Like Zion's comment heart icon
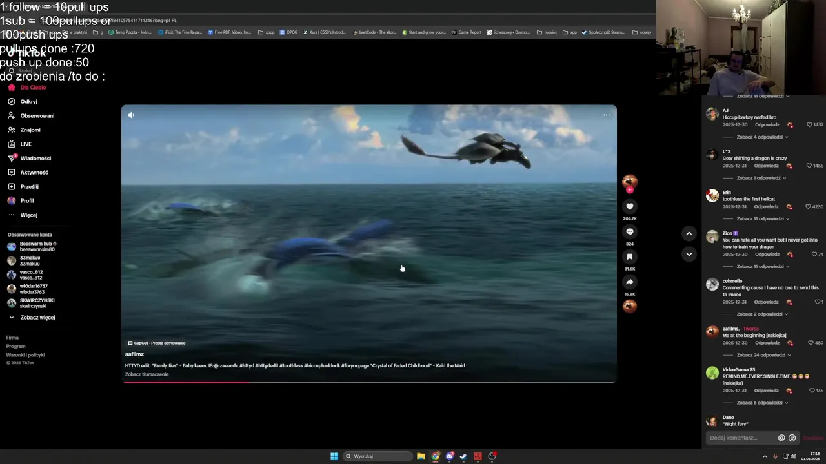 814,255
